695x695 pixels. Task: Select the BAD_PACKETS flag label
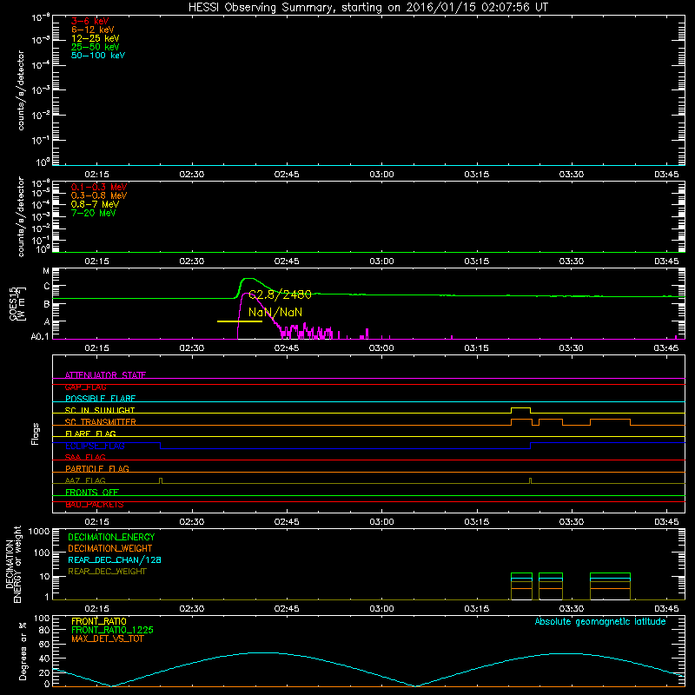95,504
